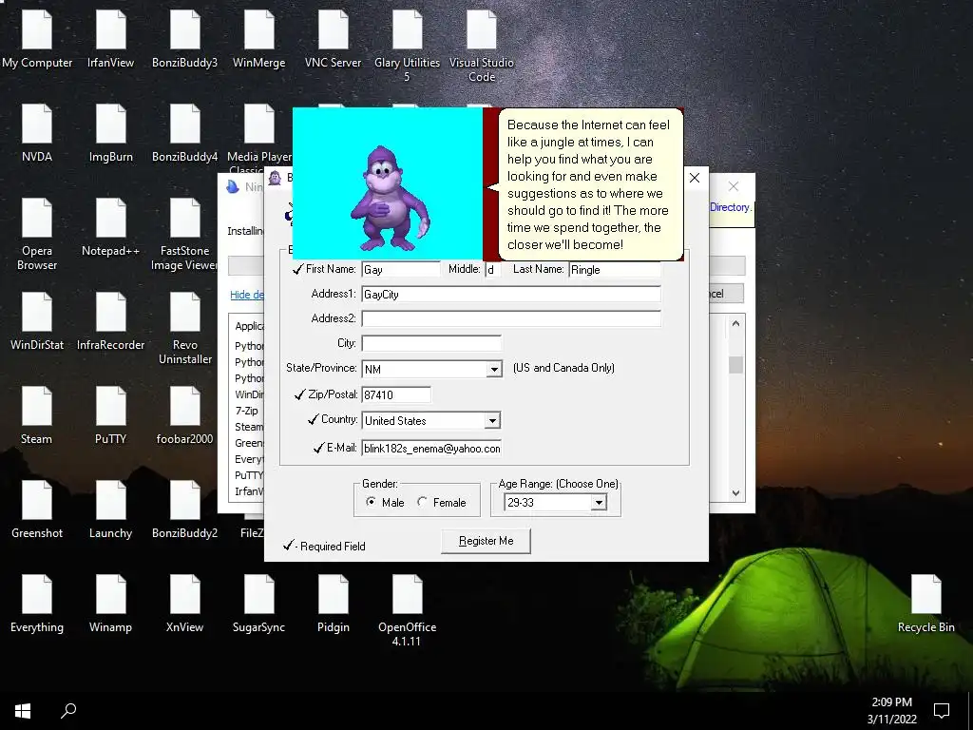This screenshot has width=973, height=730.
Task: Select SugarSync desktop icon
Action: [258, 605]
